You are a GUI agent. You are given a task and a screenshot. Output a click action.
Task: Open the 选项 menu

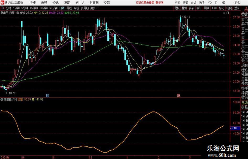click(202, 3)
